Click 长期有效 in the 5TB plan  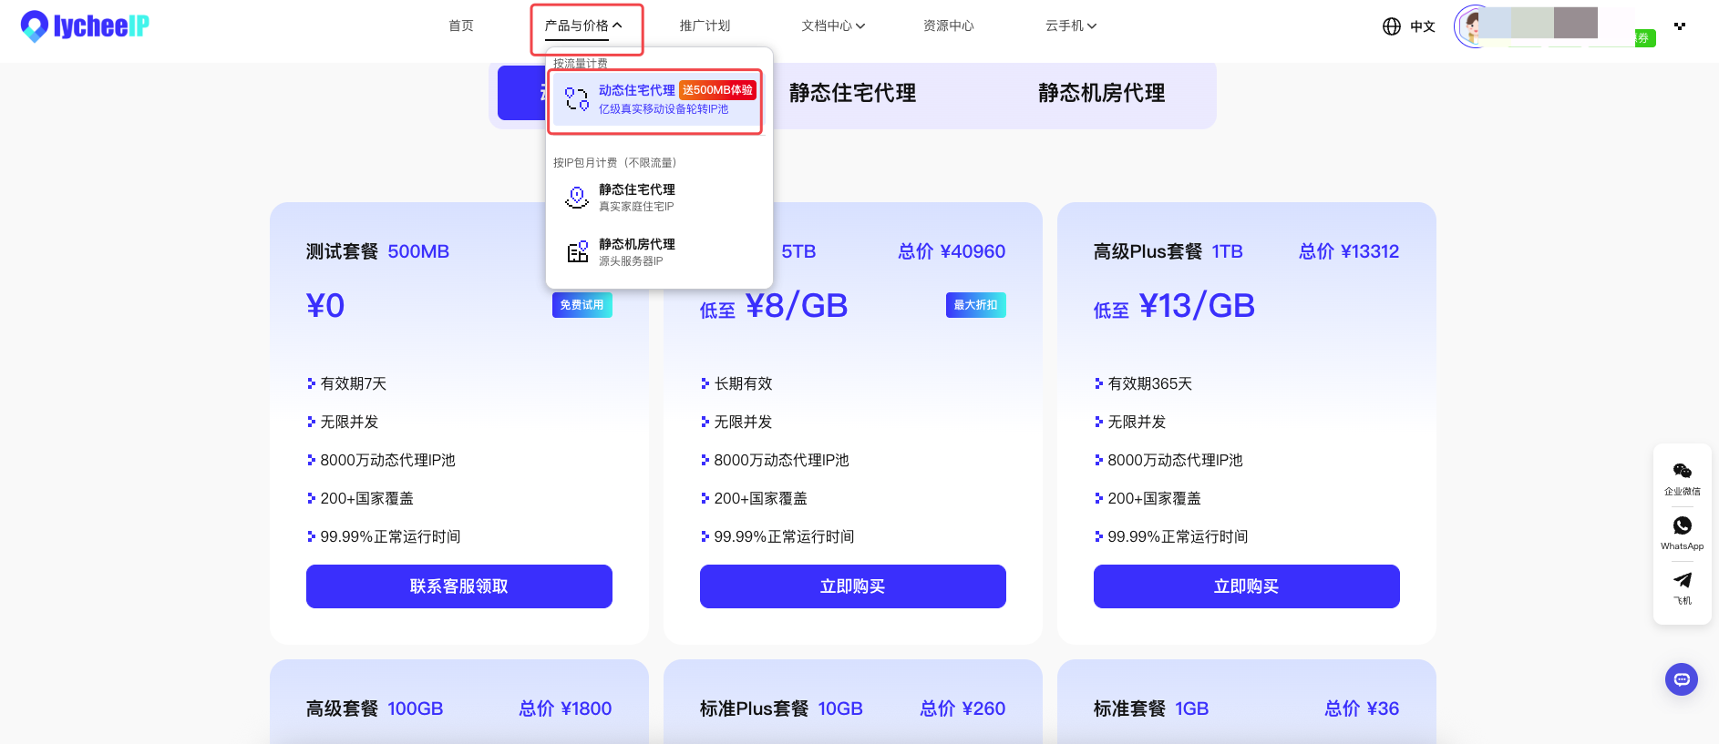(x=743, y=383)
